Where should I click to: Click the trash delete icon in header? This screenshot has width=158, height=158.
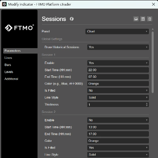150,19
